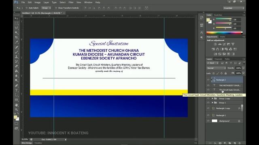Image resolution: width=259 pixels, height=145 pixels.
Task: Select the Zoom tool in the toolbox
Action: [16, 110]
